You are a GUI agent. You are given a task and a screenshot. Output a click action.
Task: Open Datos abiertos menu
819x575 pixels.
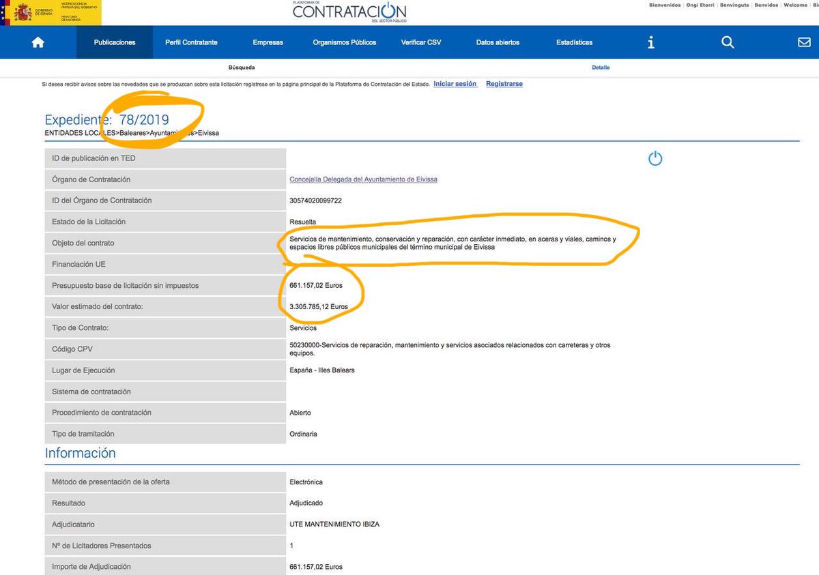498,42
